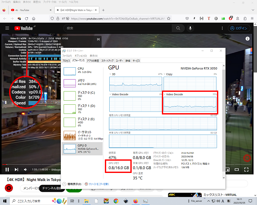
Task: Start voice search with the microphone icon
Action: (190, 28)
